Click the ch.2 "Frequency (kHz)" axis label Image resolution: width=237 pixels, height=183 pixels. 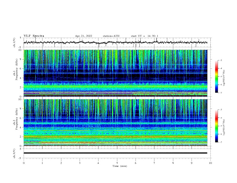pos(17,119)
